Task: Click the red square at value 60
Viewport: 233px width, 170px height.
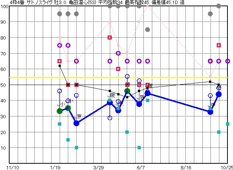Action: pyautogui.click(x=118, y=69)
